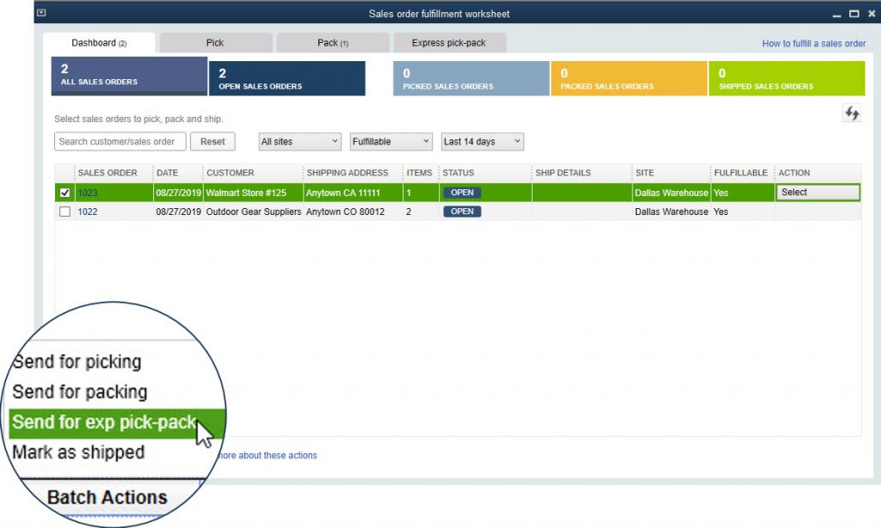881x528 pixels.
Task: Click the OPEN status badge for order 1022
Action: 462,212
